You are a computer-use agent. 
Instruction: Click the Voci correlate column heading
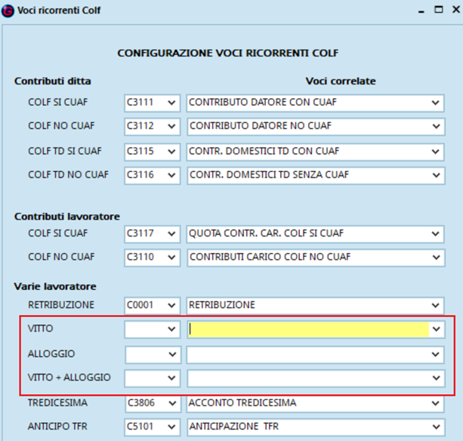tap(341, 81)
